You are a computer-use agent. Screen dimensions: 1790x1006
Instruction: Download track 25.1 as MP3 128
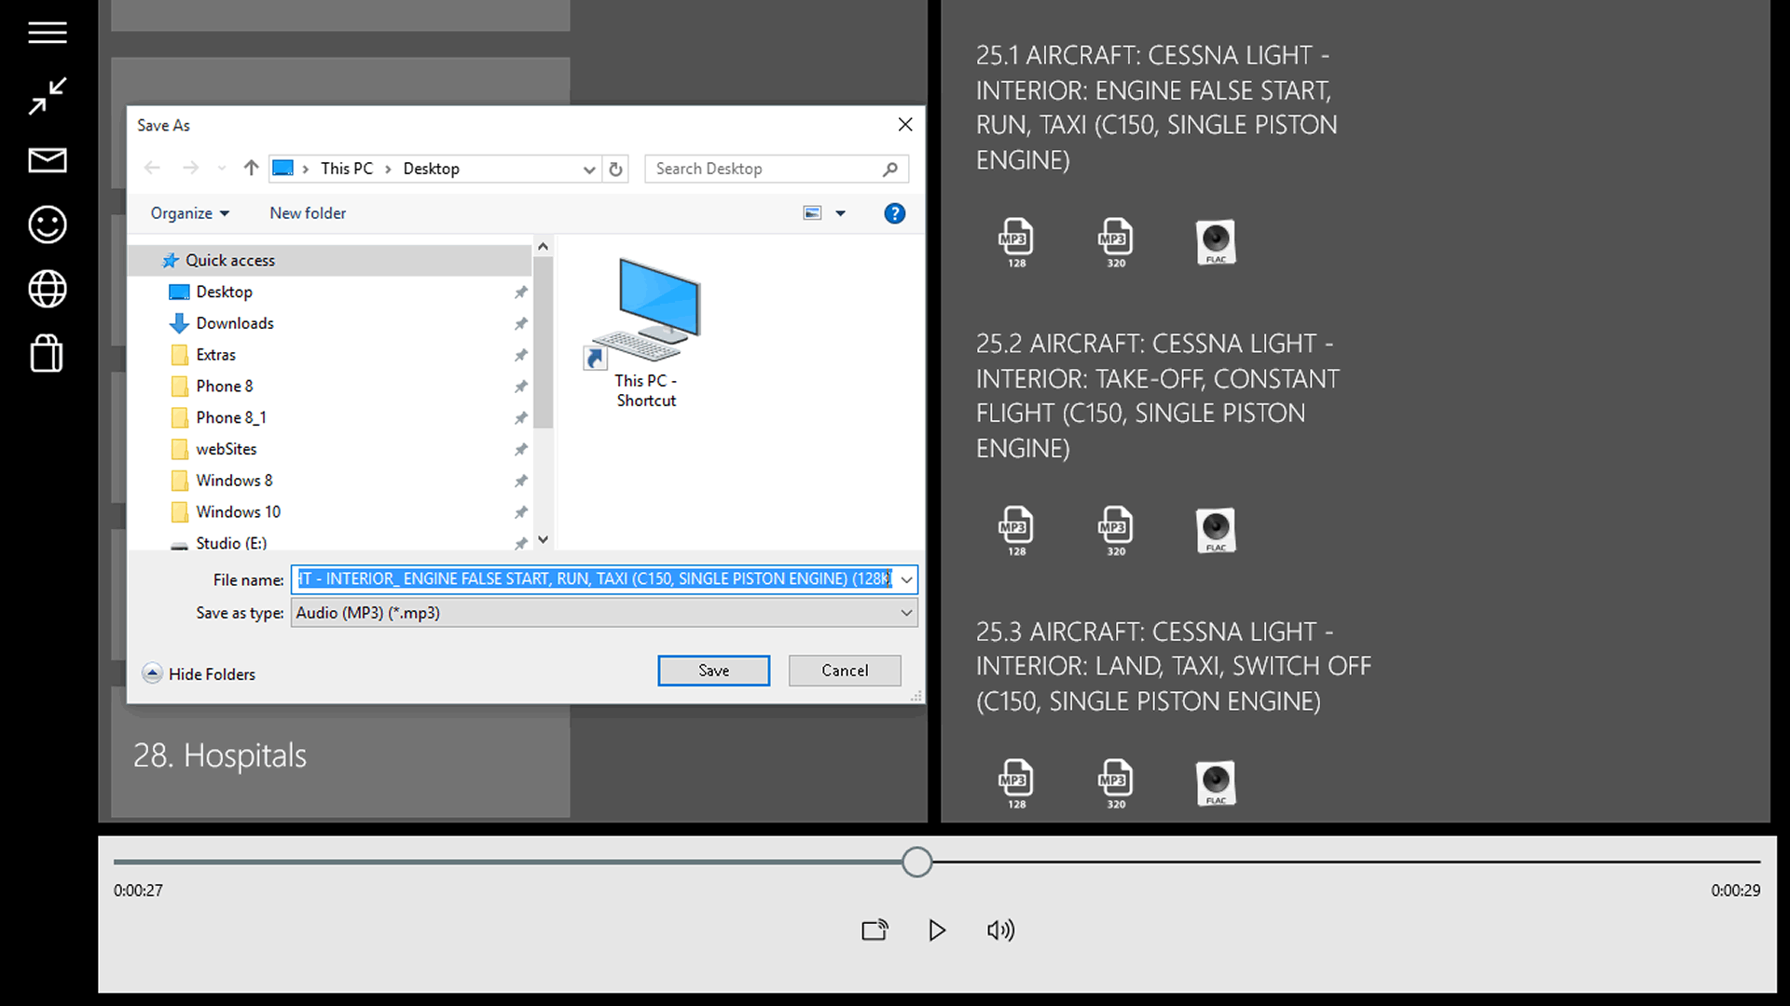pyautogui.click(x=1016, y=242)
